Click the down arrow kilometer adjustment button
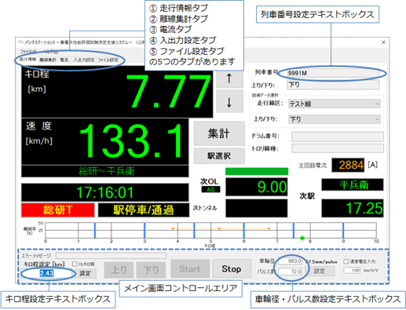The width and height of the screenshot is (406, 310). pos(229,101)
